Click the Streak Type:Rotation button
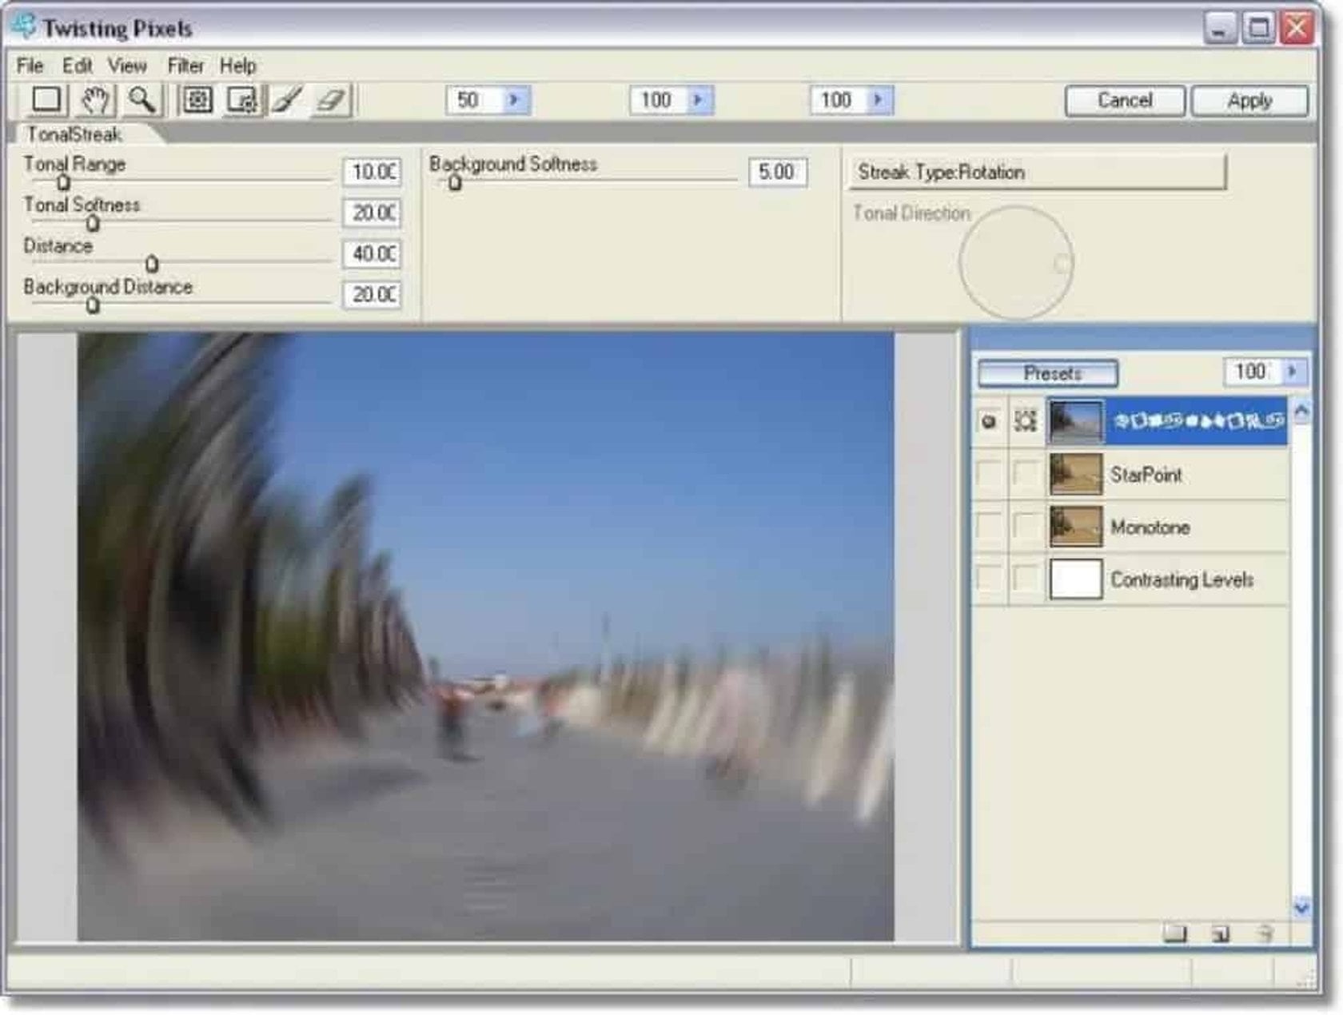 (x=1039, y=172)
